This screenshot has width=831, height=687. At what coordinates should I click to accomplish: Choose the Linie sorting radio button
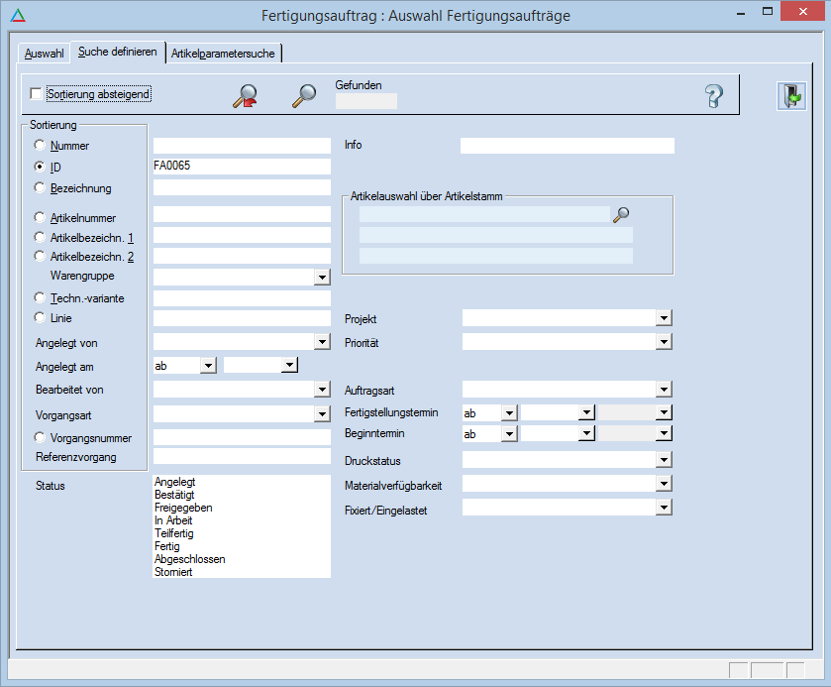[x=40, y=318]
